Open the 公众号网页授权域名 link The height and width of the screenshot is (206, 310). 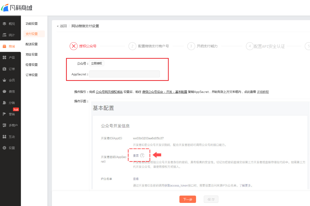tap(109, 92)
